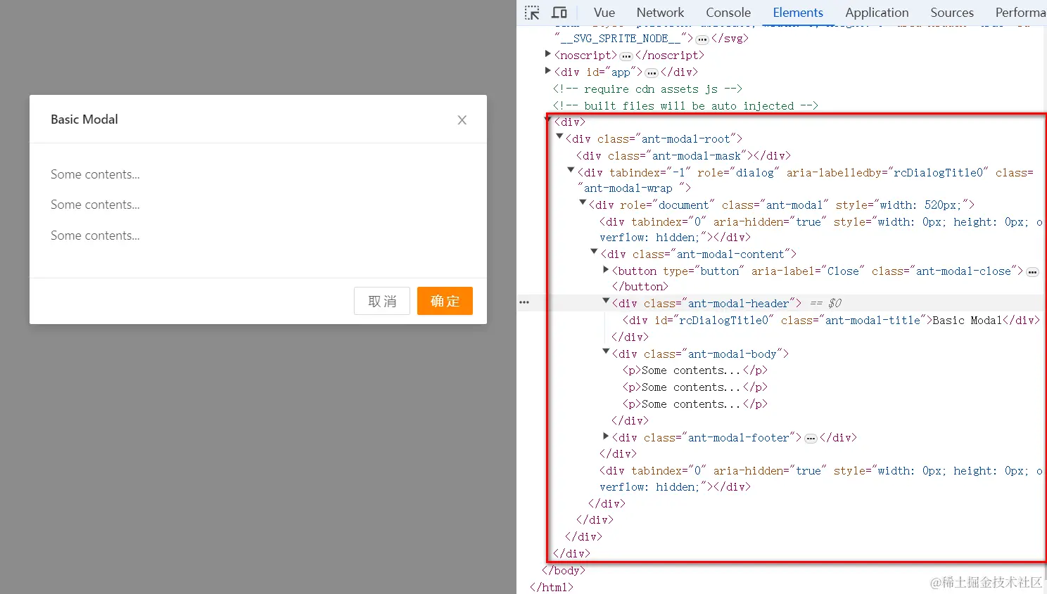Collapse the role document ant-modal node
This screenshot has width=1047, height=594.
pos(583,203)
